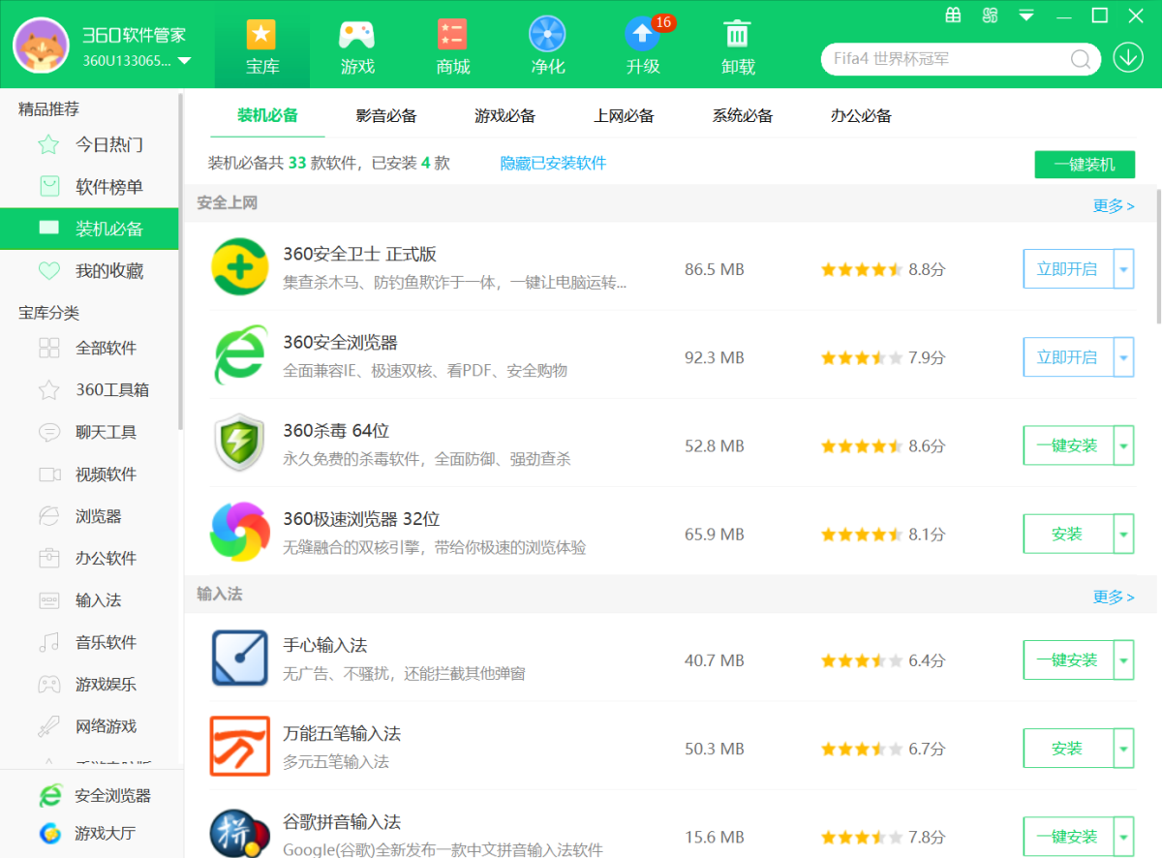Click 更多 link in 安全上网 section
The height and width of the screenshot is (858, 1162).
point(1113,206)
